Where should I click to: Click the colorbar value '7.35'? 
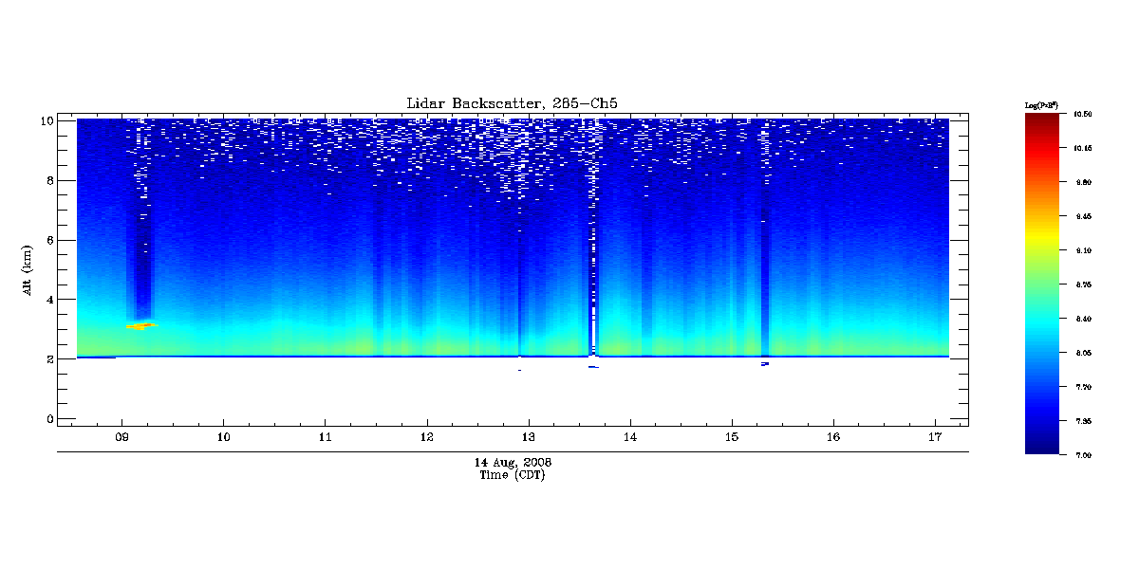click(x=1083, y=420)
